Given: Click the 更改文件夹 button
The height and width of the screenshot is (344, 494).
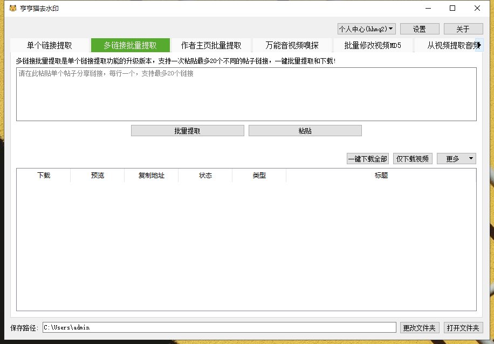Looking at the screenshot, I should click(x=420, y=327).
